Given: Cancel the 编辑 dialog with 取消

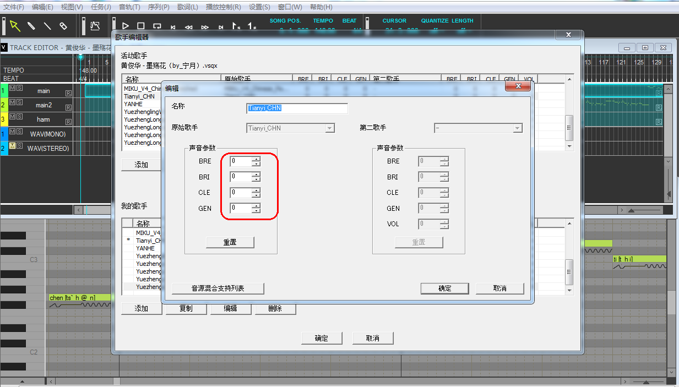Looking at the screenshot, I should click(x=500, y=288).
